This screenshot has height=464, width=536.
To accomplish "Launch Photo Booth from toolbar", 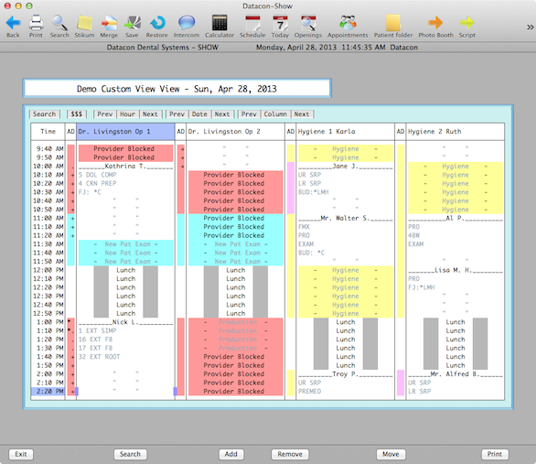I will [435, 23].
